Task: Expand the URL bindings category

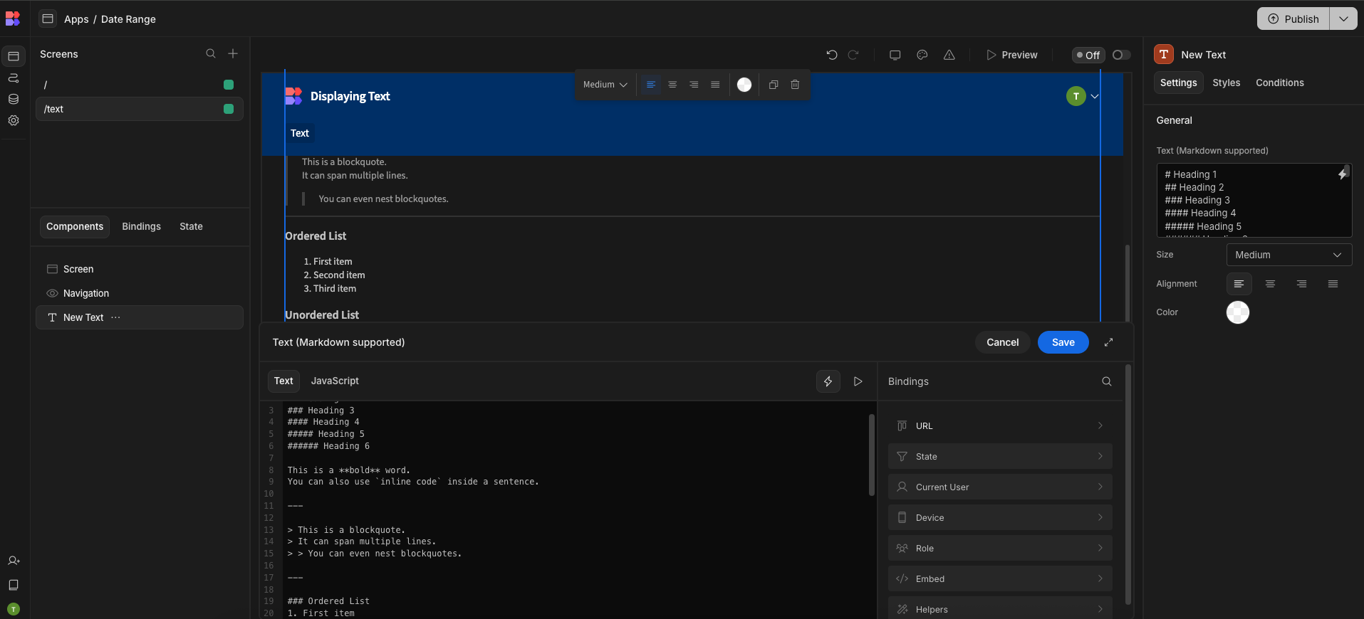Action: click(1000, 425)
